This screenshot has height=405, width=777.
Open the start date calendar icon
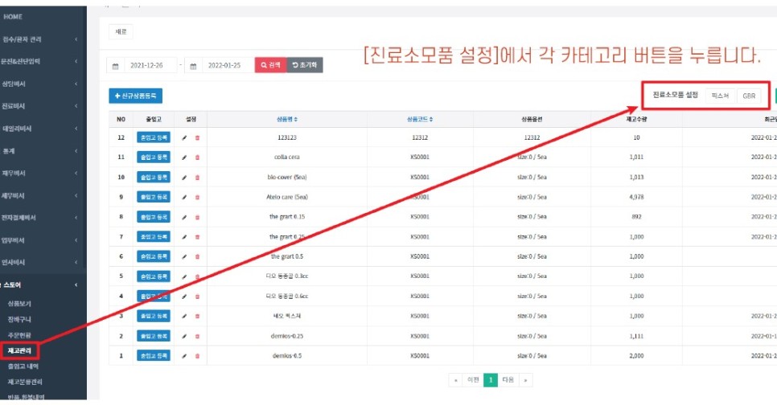(116, 66)
